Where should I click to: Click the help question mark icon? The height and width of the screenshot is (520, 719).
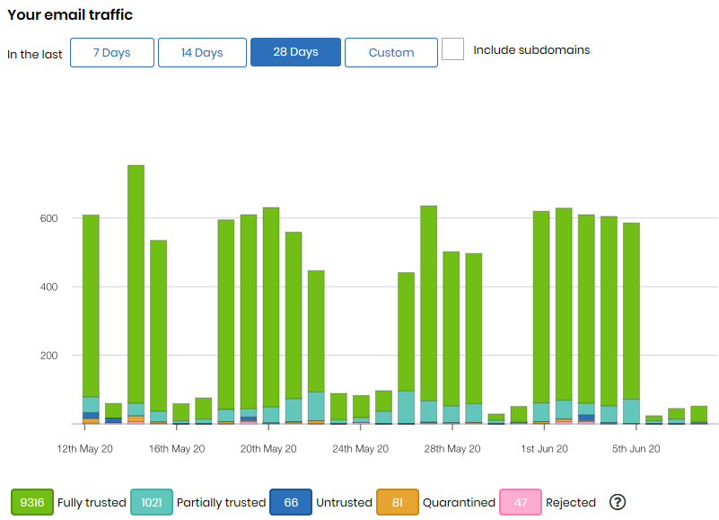(x=617, y=503)
